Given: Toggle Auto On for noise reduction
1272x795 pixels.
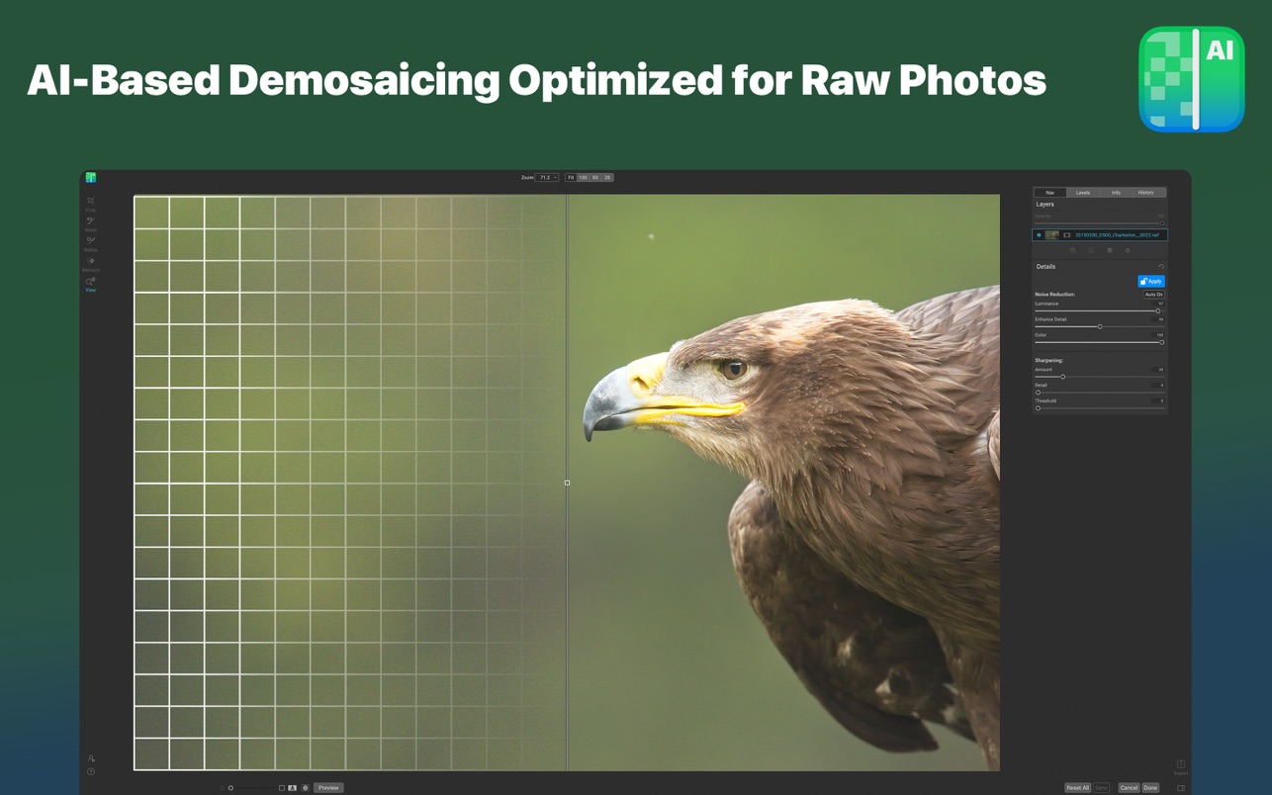Looking at the screenshot, I should pyautogui.click(x=1153, y=295).
